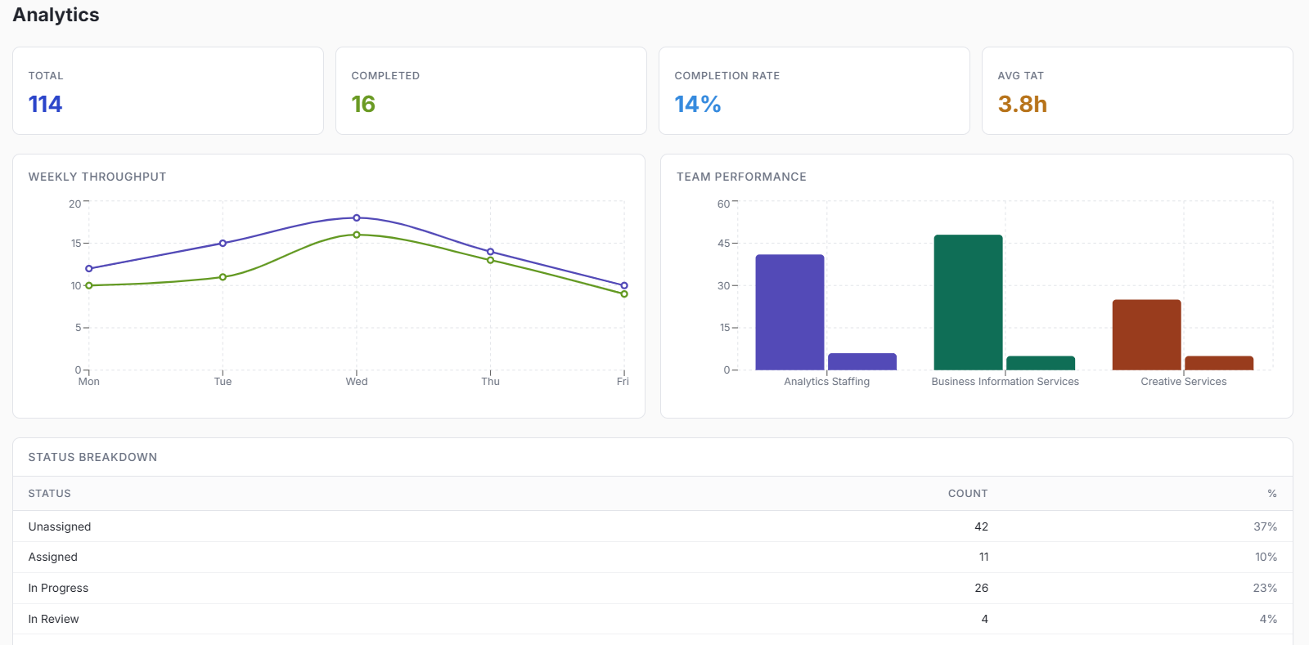The height and width of the screenshot is (645, 1309).
Task: Click the purple data point on Wed
Action: pyautogui.click(x=357, y=217)
